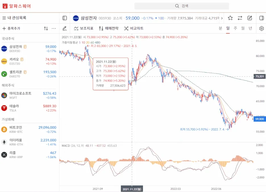Click moving average period 10
The height and width of the screenshot is (192, 266).
click(83, 42)
